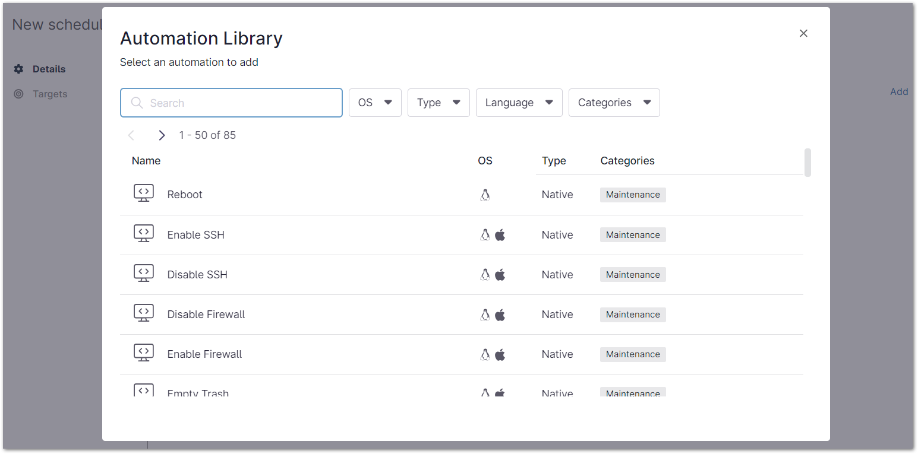The image size is (918, 454).
Task: Switch to the Details tab in sidebar
Action: click(49, 69)
